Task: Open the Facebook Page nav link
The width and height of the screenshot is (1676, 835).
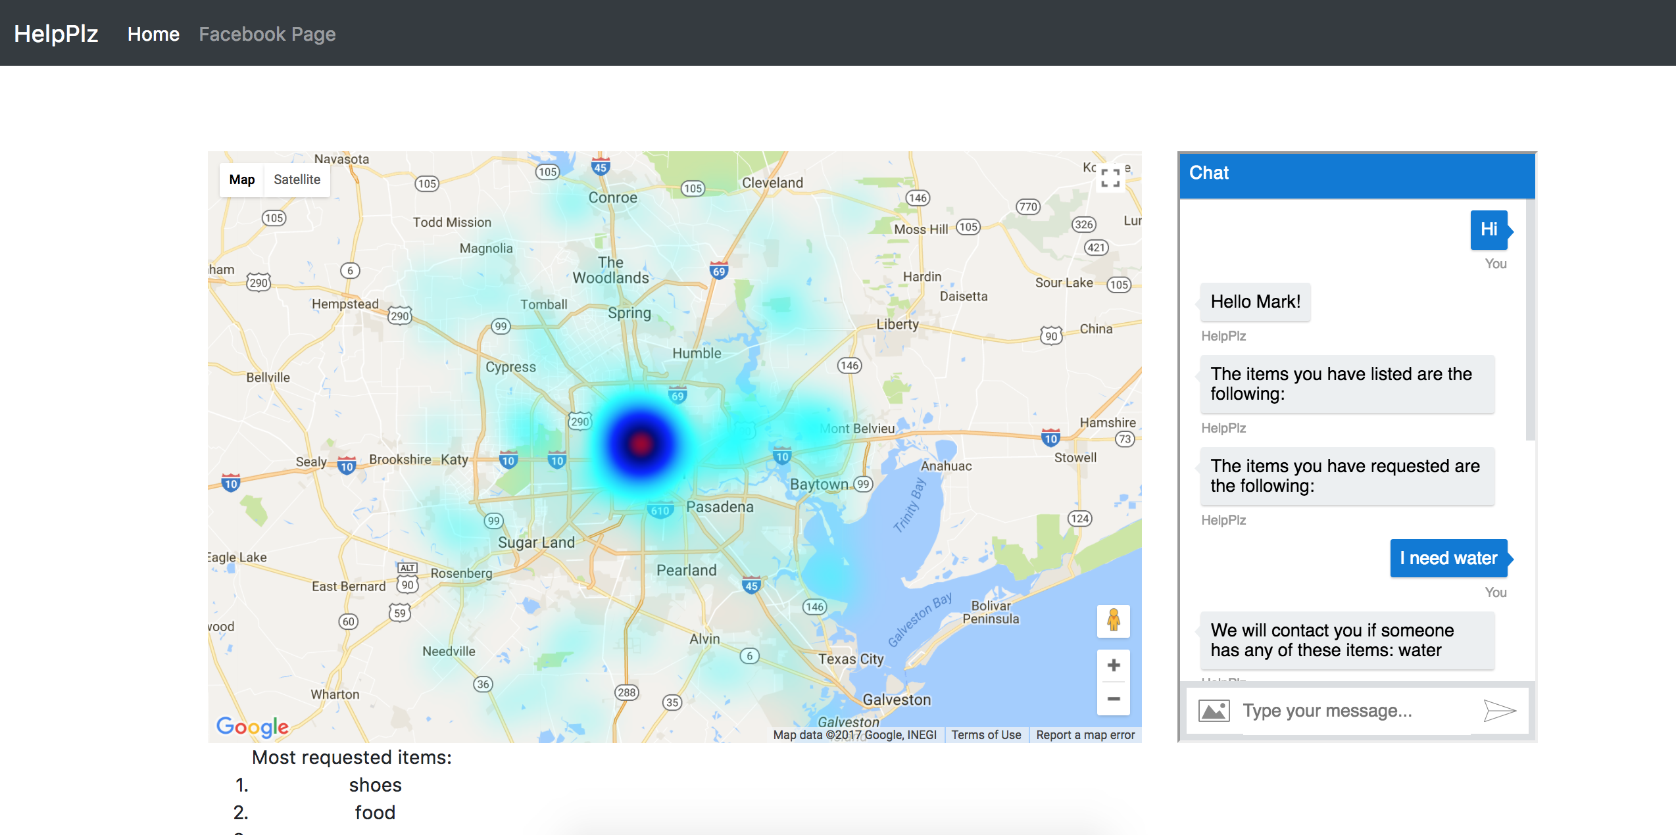Action: pos(267,34)
